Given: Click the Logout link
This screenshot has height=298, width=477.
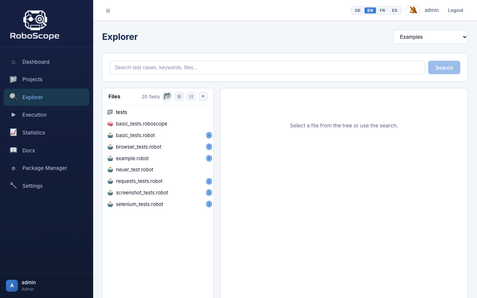Looking at the screenshot, I should [x=455, y=10].
